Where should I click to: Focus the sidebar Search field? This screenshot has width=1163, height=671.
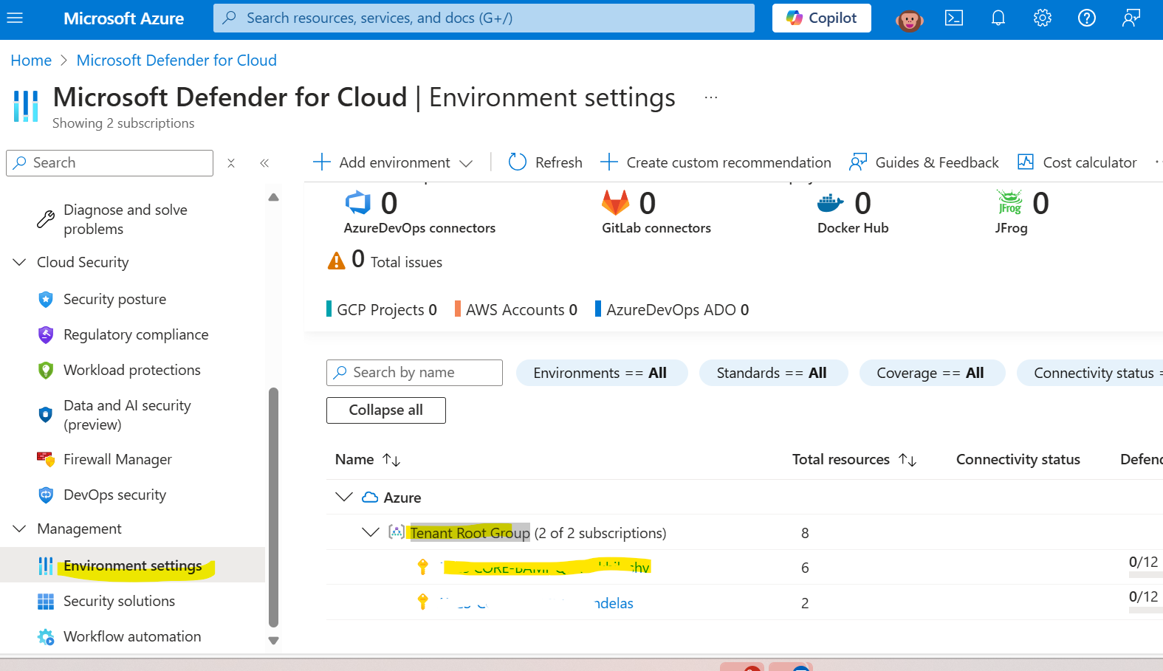[x=109, y=162]
